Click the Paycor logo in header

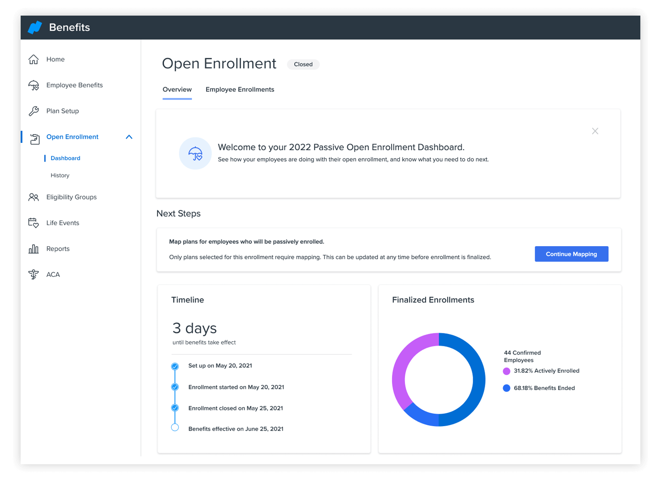pyautogui.click(x=35, y=28)
